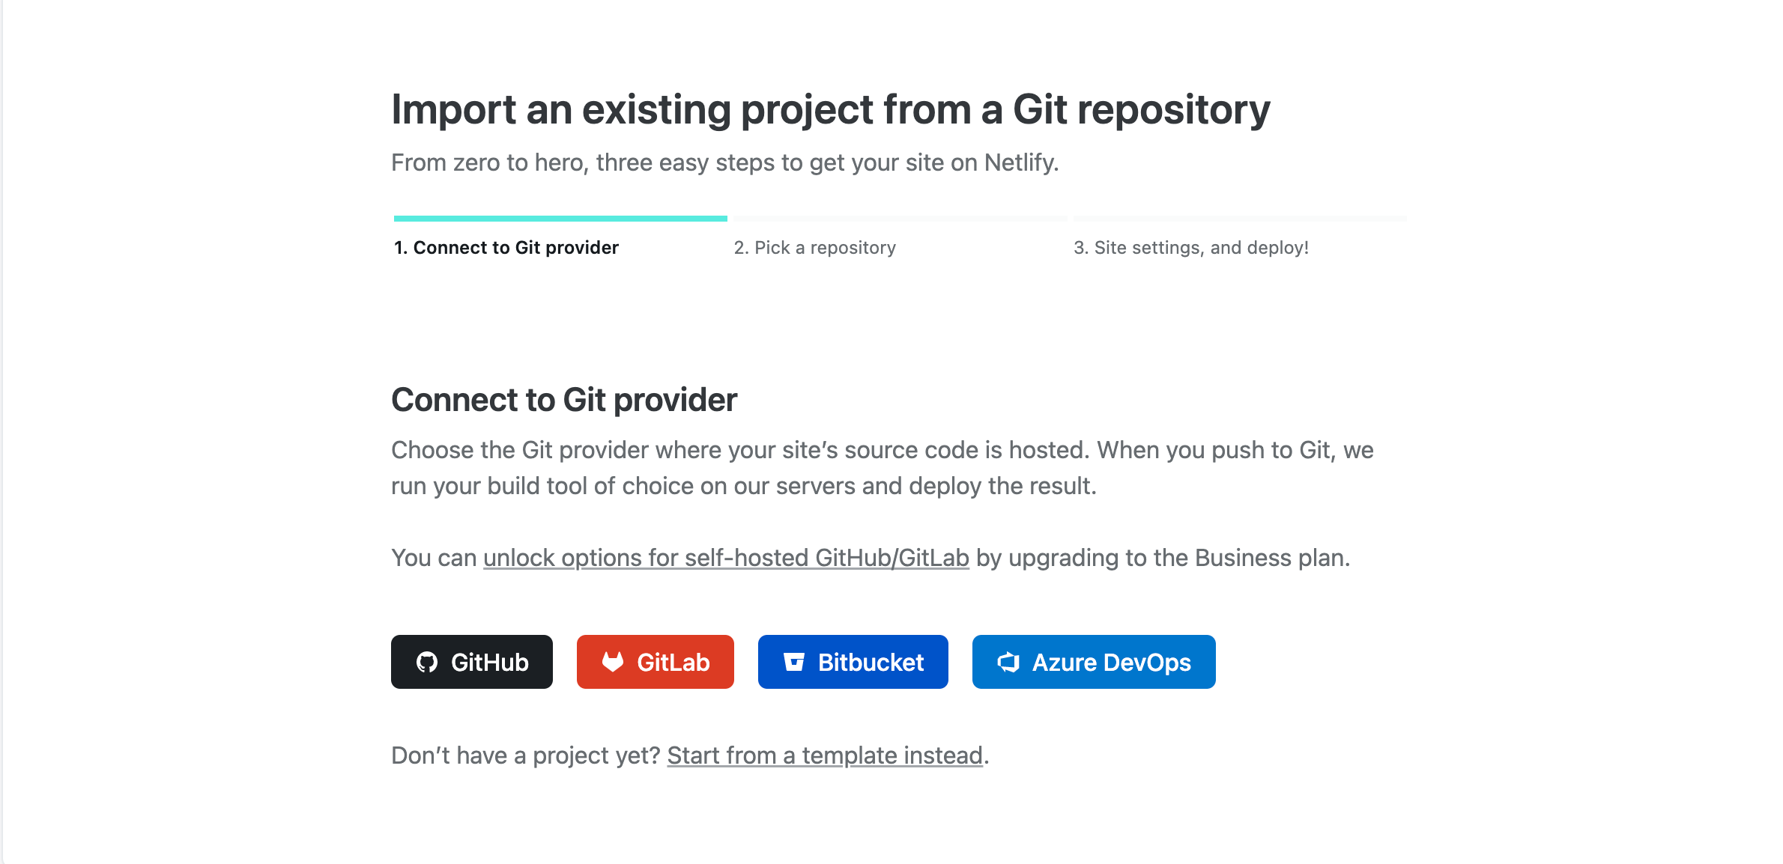This screenshot has width=1783, height=864.
Task: Click the 'Import an existing project' page heading
Action: point(831,109)
